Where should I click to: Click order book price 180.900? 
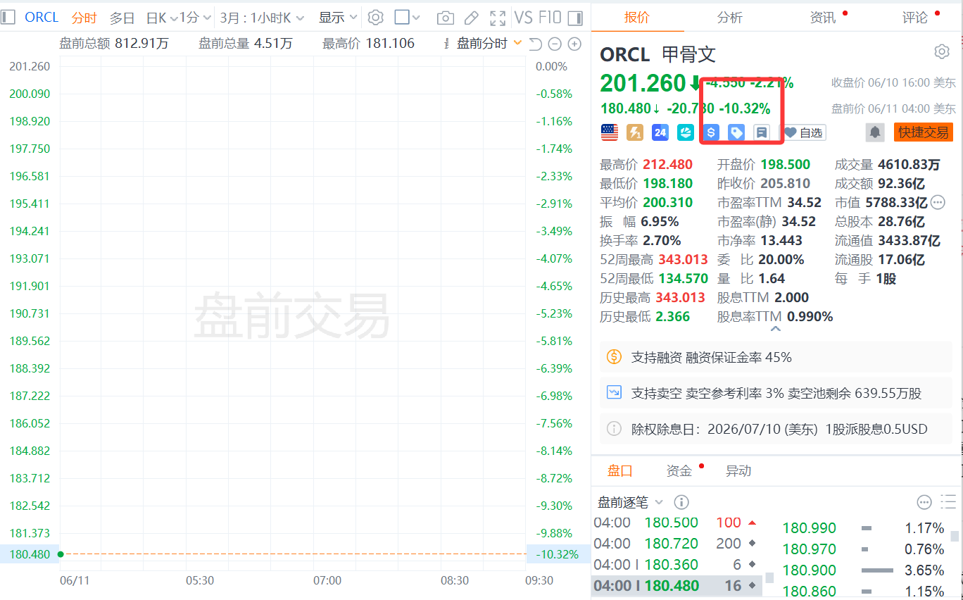pyautogui.click(x=809, y=570)
